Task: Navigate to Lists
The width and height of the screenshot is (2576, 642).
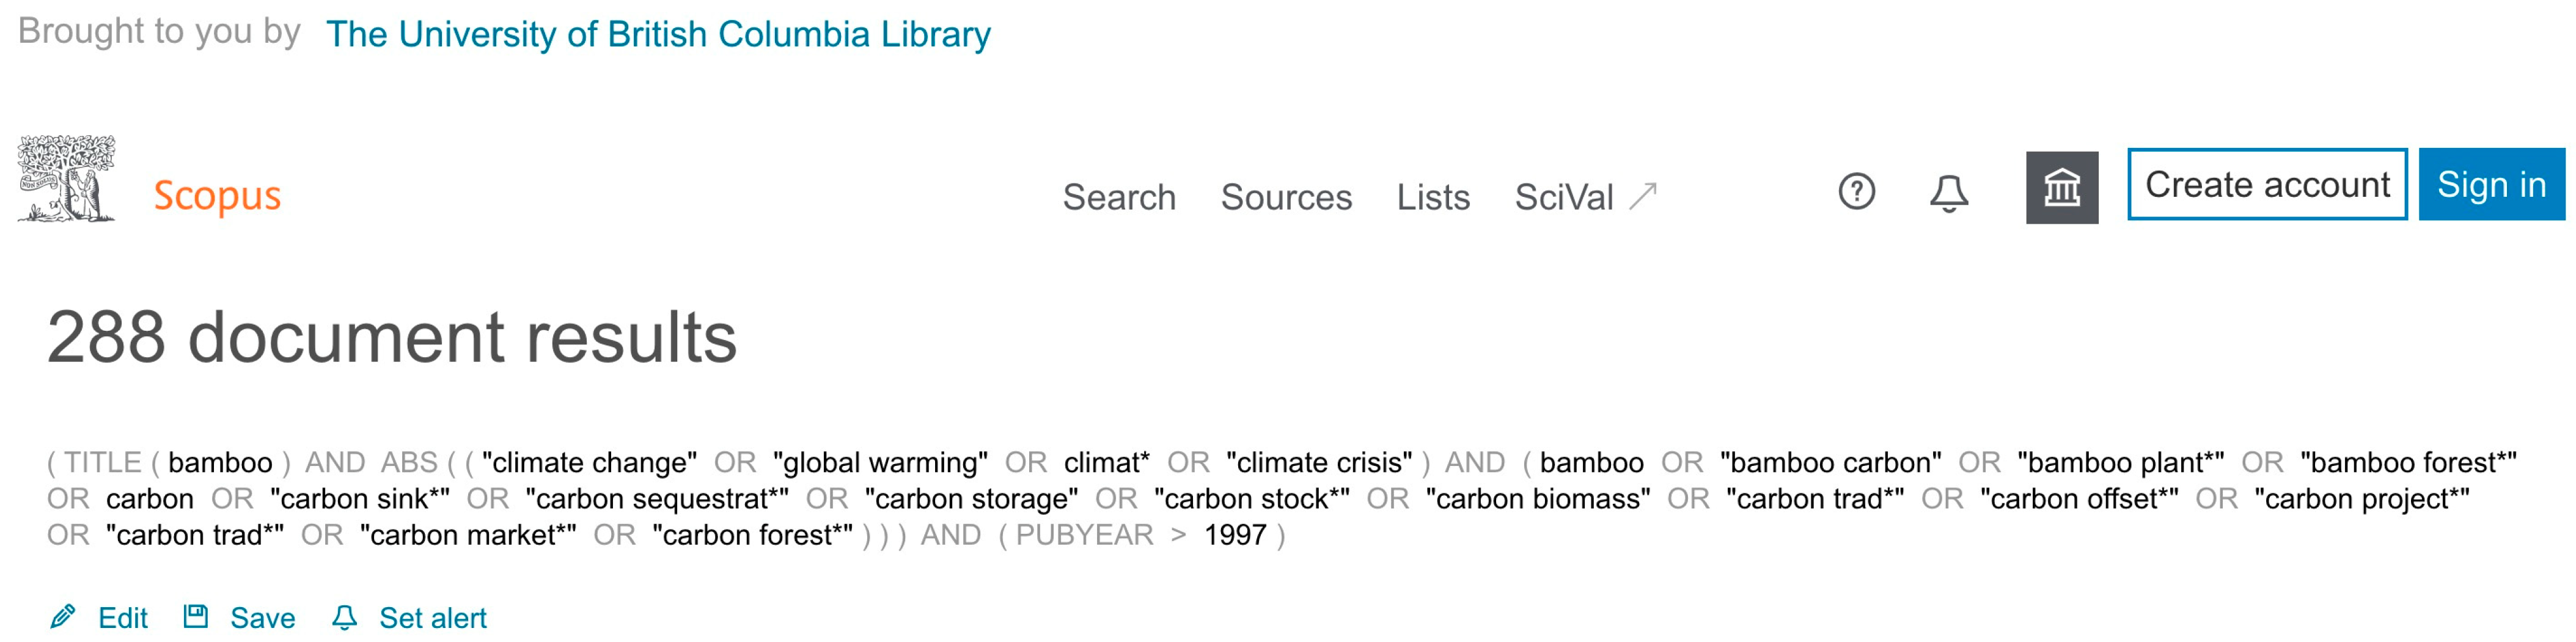Action: (x=1434, y=197)
